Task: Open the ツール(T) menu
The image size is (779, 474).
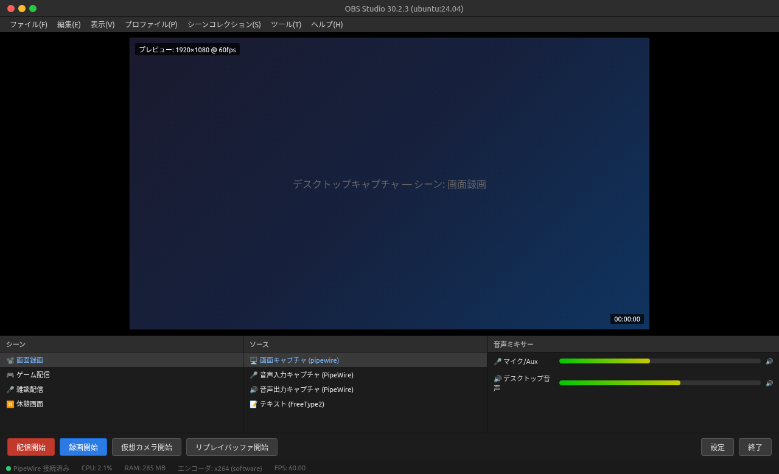Action: tap(286, 24)
